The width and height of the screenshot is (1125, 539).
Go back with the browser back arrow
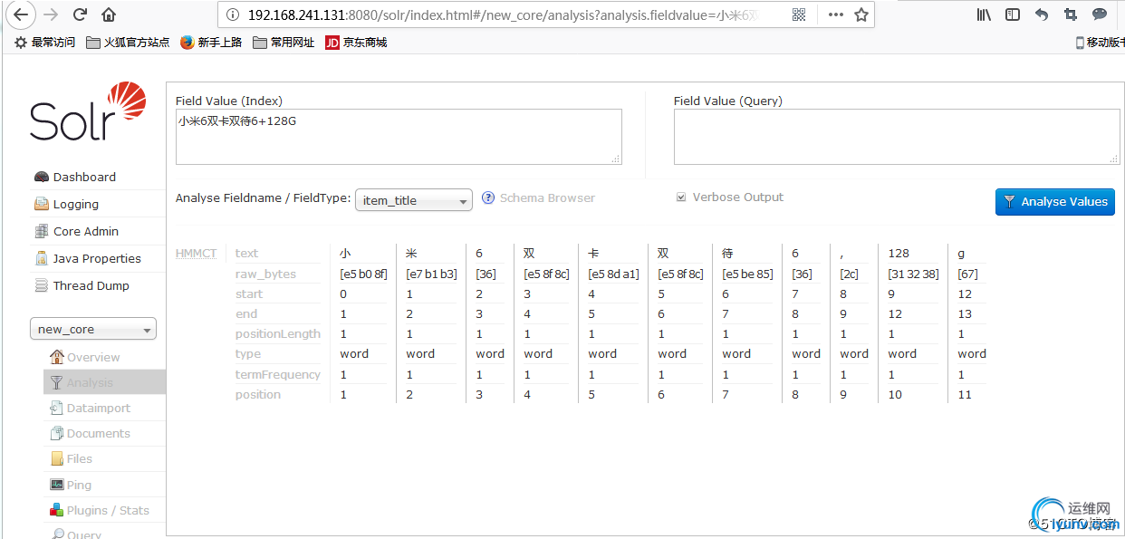[x=21, y=14]
